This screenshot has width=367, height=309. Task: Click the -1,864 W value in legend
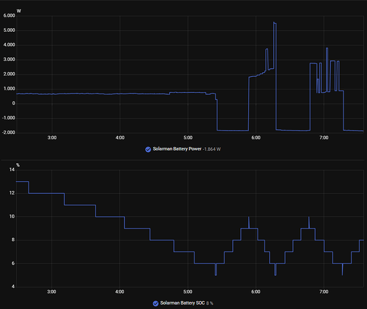point(212,149)
